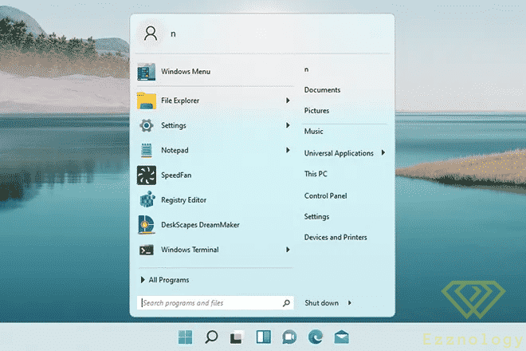Select the 'File Explorer' label
Screen dimensions: 526x351
(x=180, y=101)
